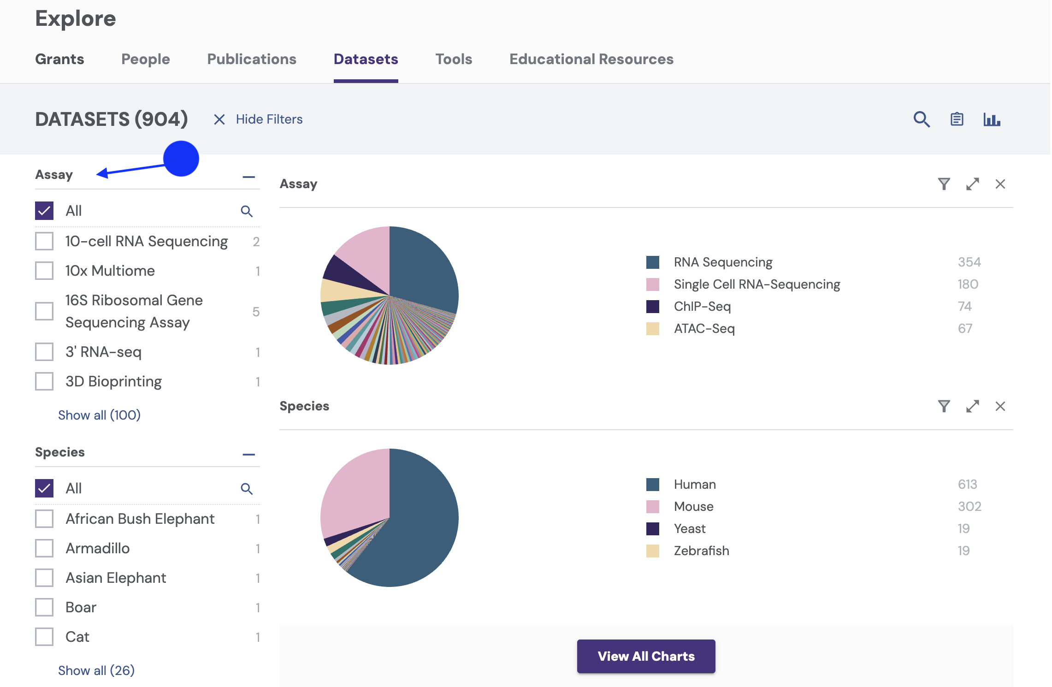
Task: Collapse the Species filter section
Action: click(248, 454)
